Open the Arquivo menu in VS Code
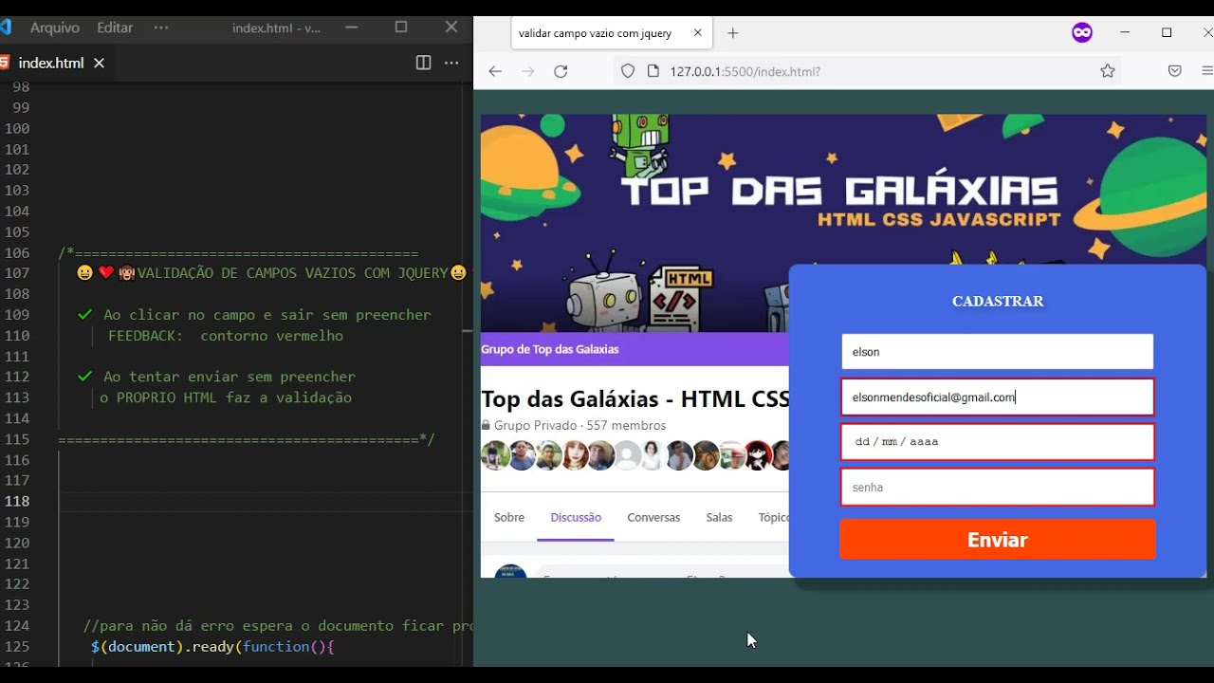The width and height of the screenshot is (1214, 683). (55, 28)
